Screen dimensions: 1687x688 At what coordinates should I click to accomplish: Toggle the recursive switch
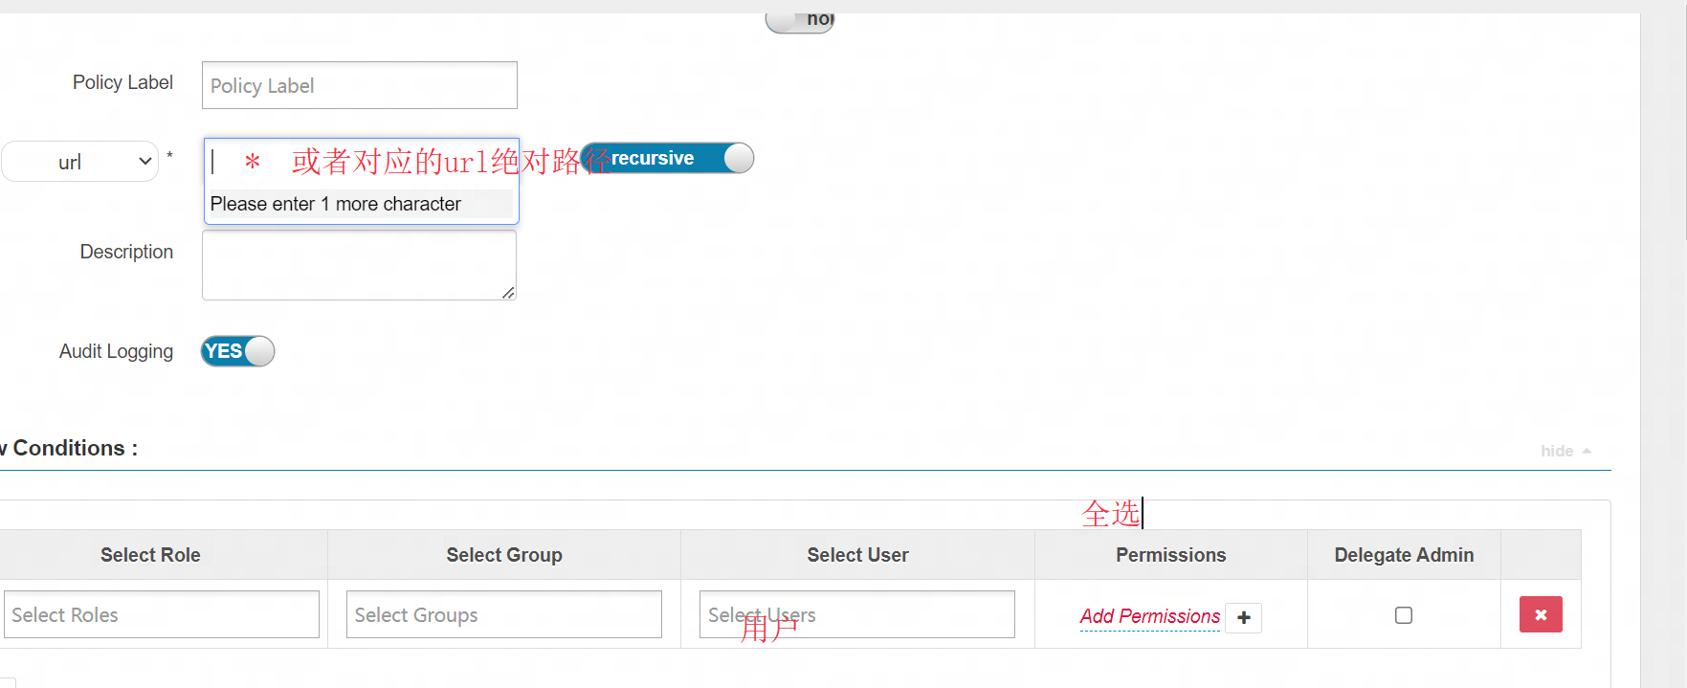pyautogui.click(x=667, y=158)
